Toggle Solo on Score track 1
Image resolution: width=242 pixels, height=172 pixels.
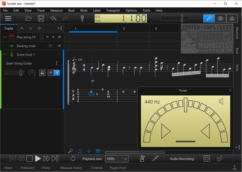(57, 73)
